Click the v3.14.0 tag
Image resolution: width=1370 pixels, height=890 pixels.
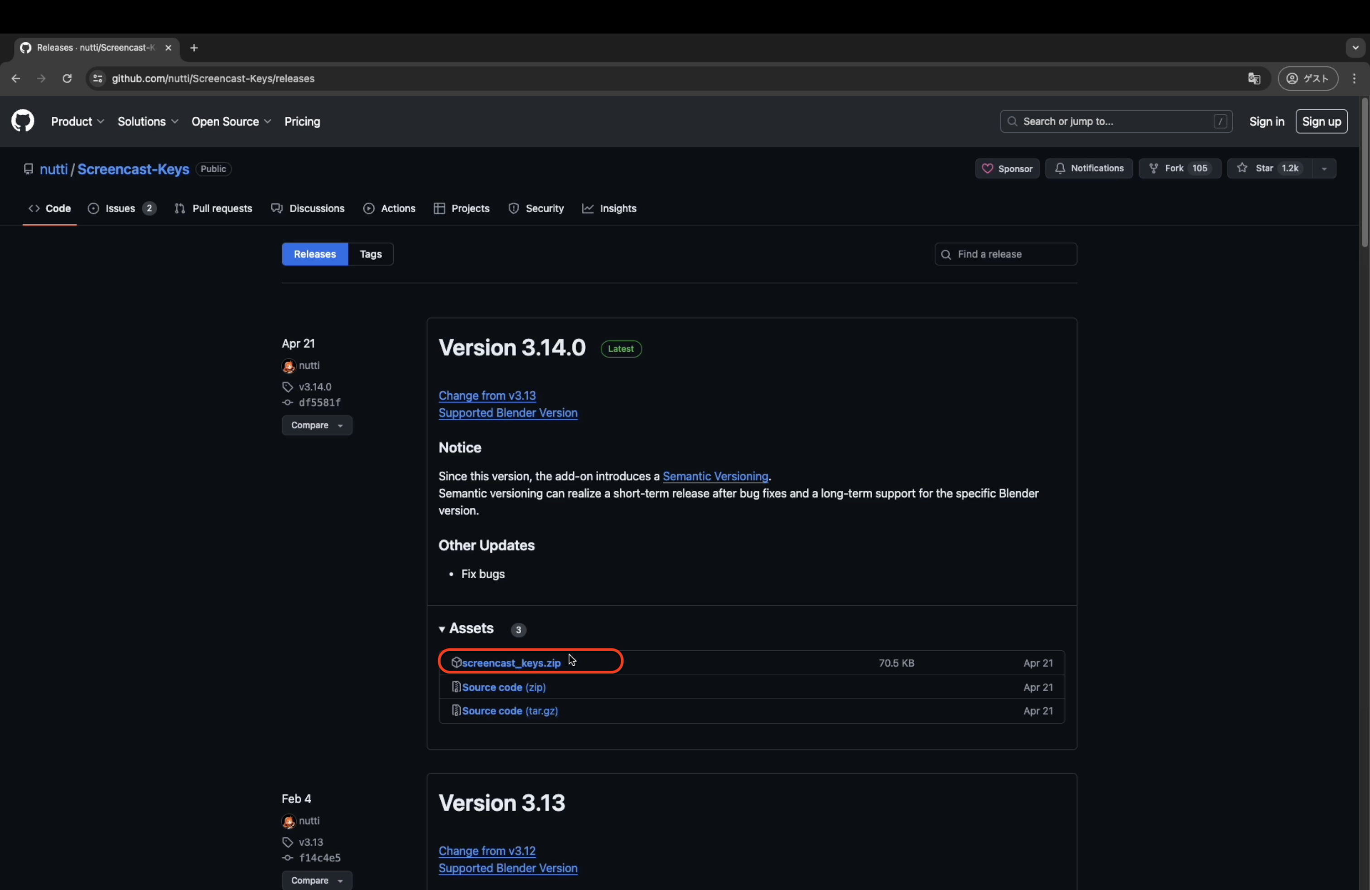[x=314, y=387]
